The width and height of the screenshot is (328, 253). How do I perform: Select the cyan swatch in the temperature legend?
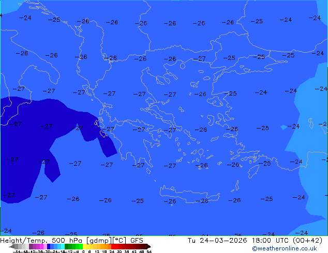[x=63, y=246]
